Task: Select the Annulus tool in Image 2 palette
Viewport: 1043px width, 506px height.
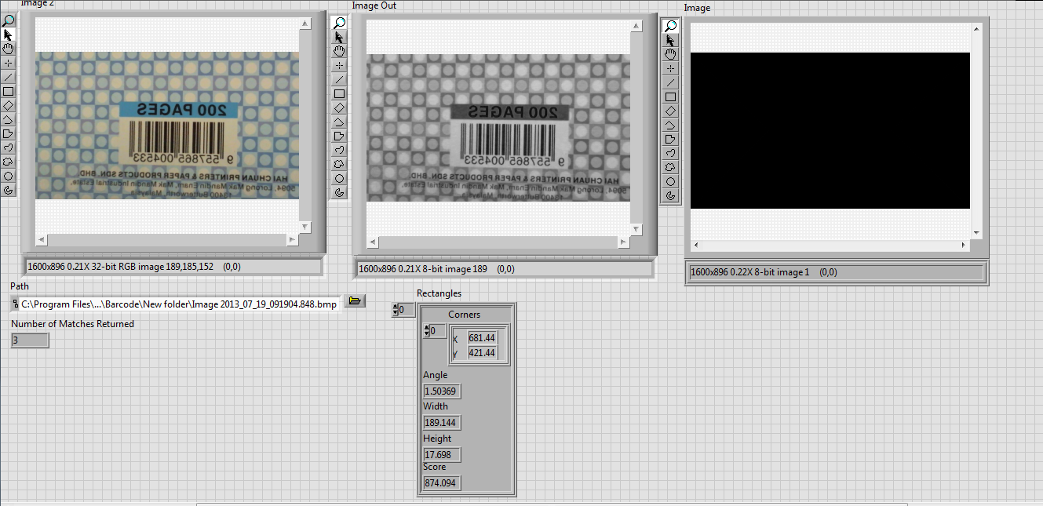Action: (x=9, y=190)
